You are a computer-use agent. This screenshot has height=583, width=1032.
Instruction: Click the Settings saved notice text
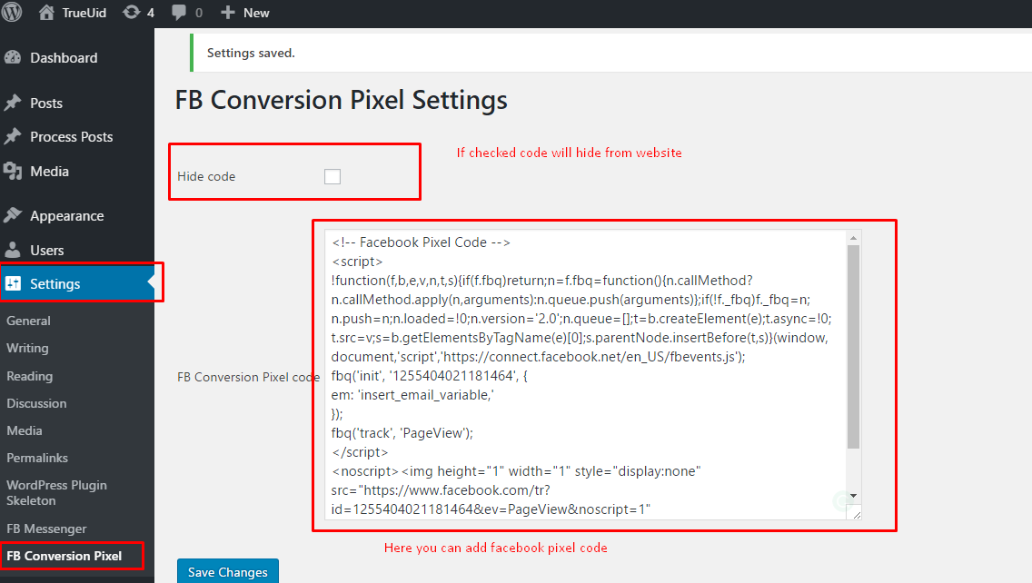click(251, 53)
